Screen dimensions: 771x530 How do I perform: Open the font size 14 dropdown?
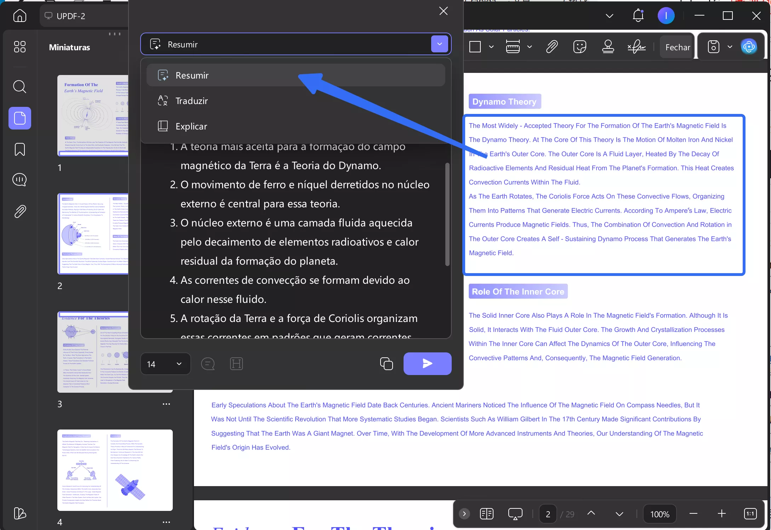[165, 364]
